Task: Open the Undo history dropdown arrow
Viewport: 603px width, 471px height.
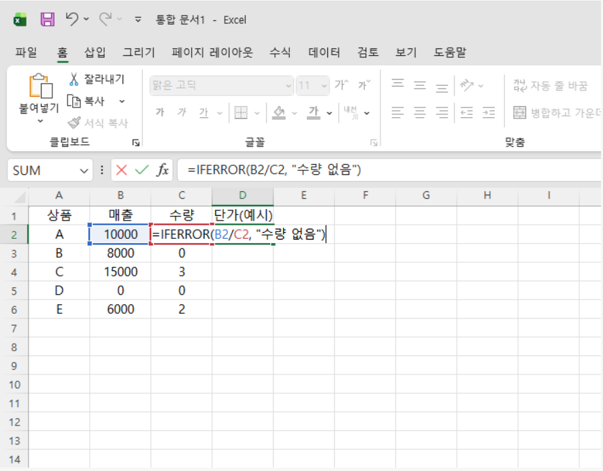Action: click(x=86, y=20)
